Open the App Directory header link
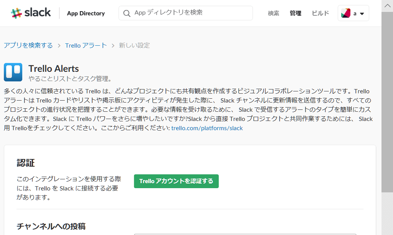393x235 pixels. tap(86, 13)
